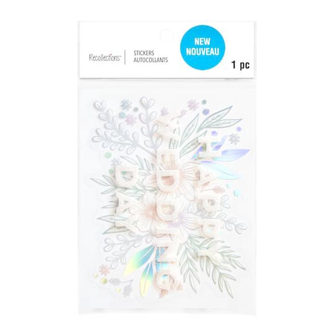The height and width of the screenshot is (335, 335).
Task: Click the holographic letter H at the top right
Action: [x=205, y=146]
